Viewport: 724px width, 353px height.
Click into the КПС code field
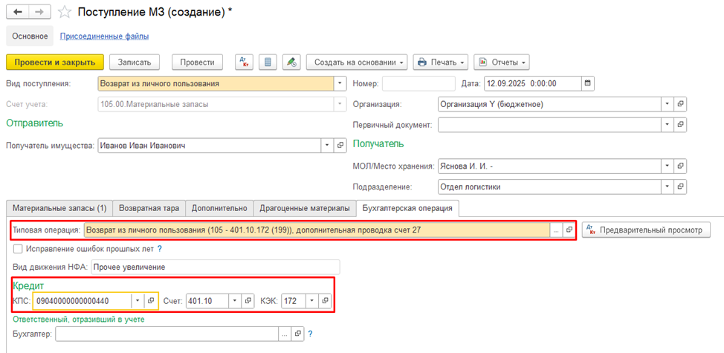[x=83, y=301]
